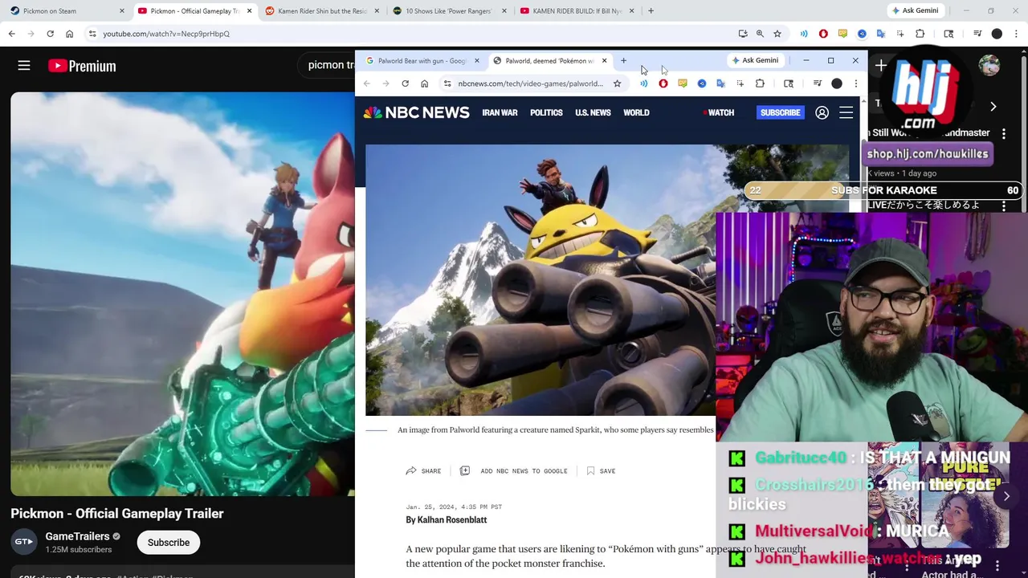Viewport: 1028px width, 578px height.
Task: Open IRAN WAR section
Action: [500, 113]
